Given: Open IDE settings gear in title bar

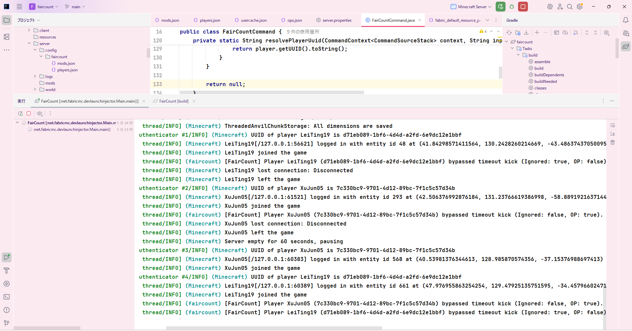Looking at the screenshot, I should (580, 7).
